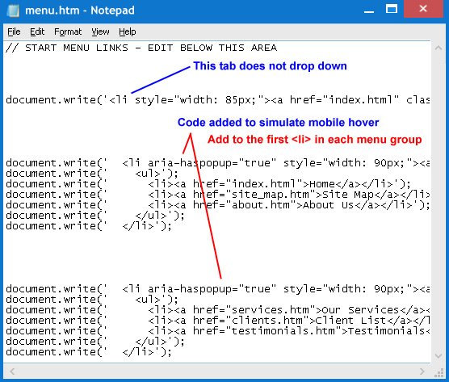Click the START MENU LINKS comment line
449x382 pixels.
pos(141,48)
